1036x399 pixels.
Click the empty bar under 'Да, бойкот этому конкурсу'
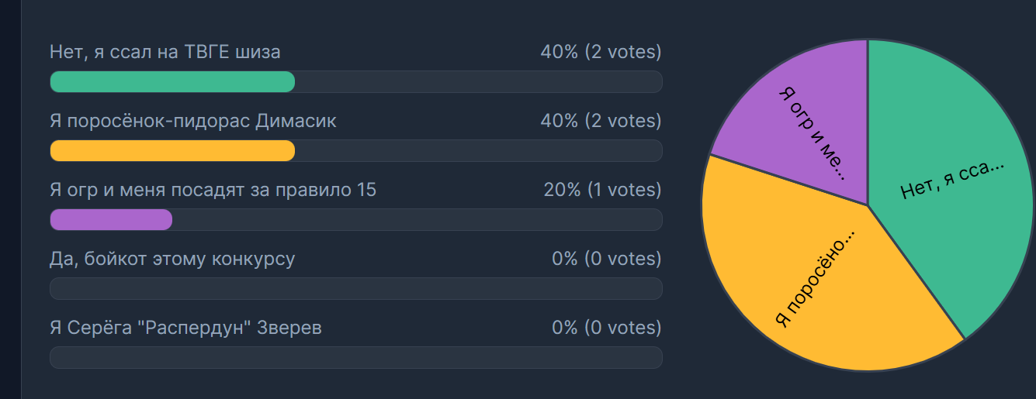pos(356,288)
